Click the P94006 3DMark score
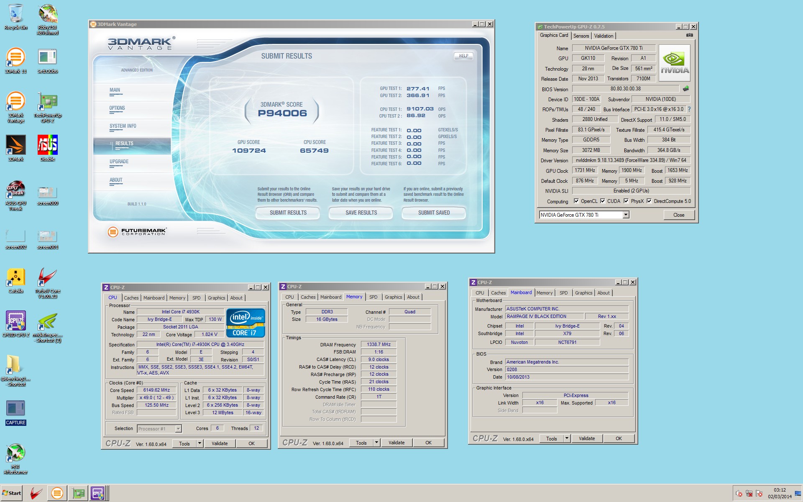The image size is (803, 502). [282, 113]
